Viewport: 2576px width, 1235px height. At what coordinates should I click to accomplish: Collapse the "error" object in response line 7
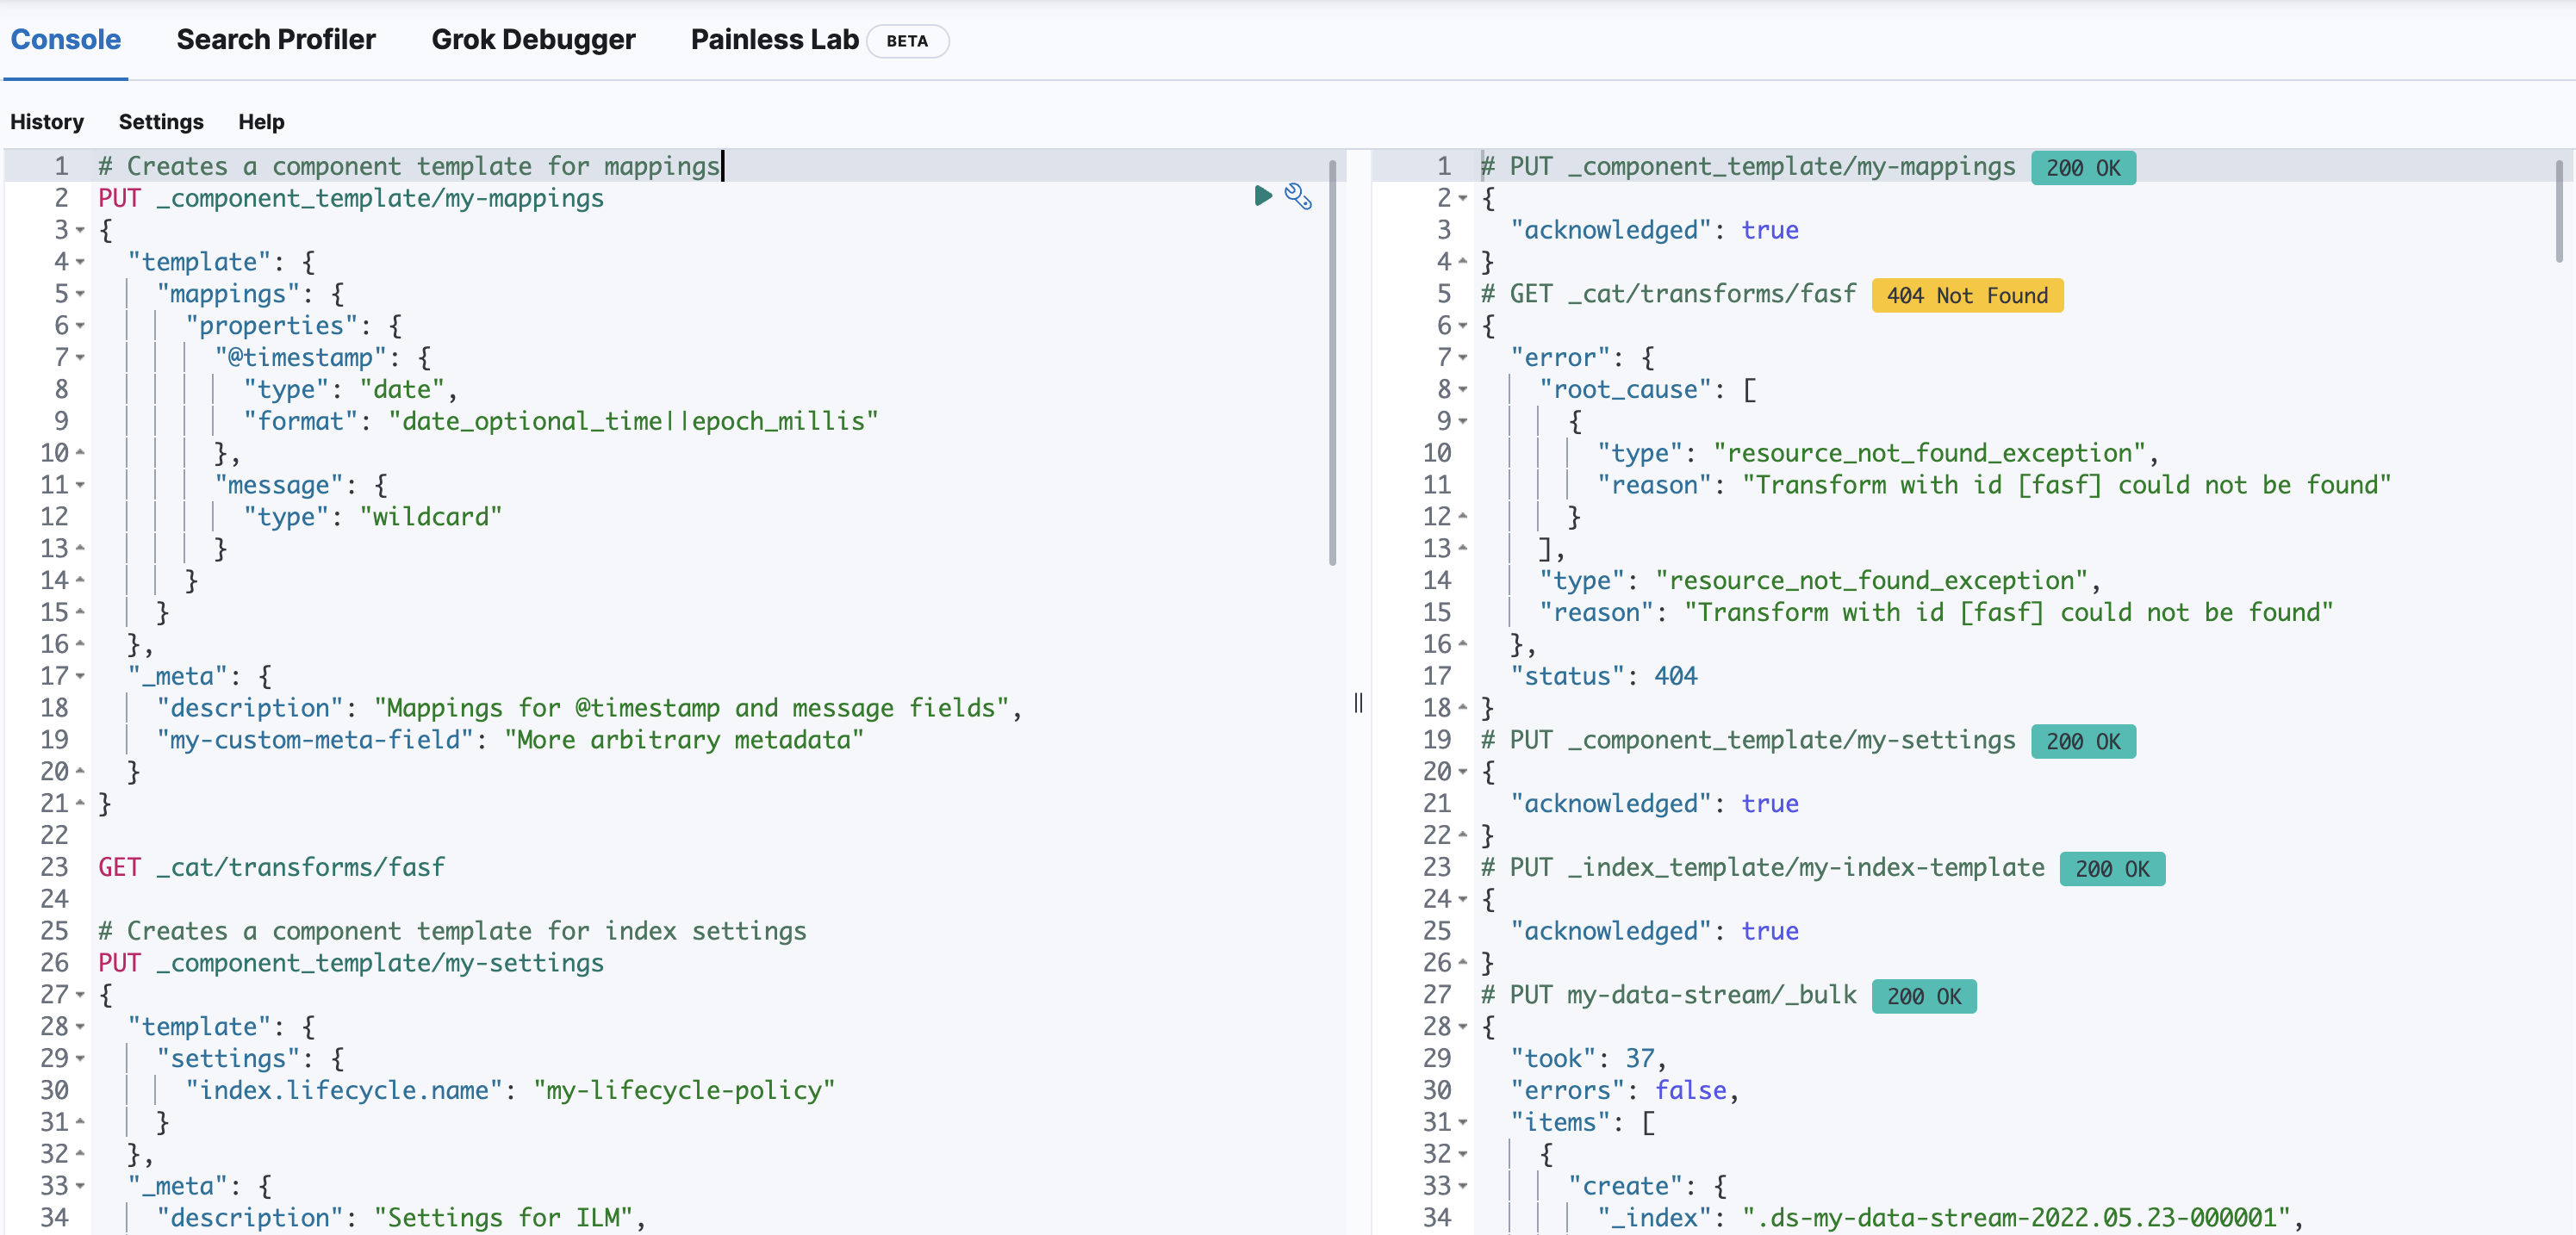click(x=1463, y=358)
